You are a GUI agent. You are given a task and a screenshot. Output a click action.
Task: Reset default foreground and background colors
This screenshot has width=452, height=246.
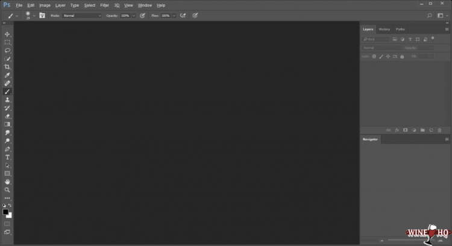point(4,206)
